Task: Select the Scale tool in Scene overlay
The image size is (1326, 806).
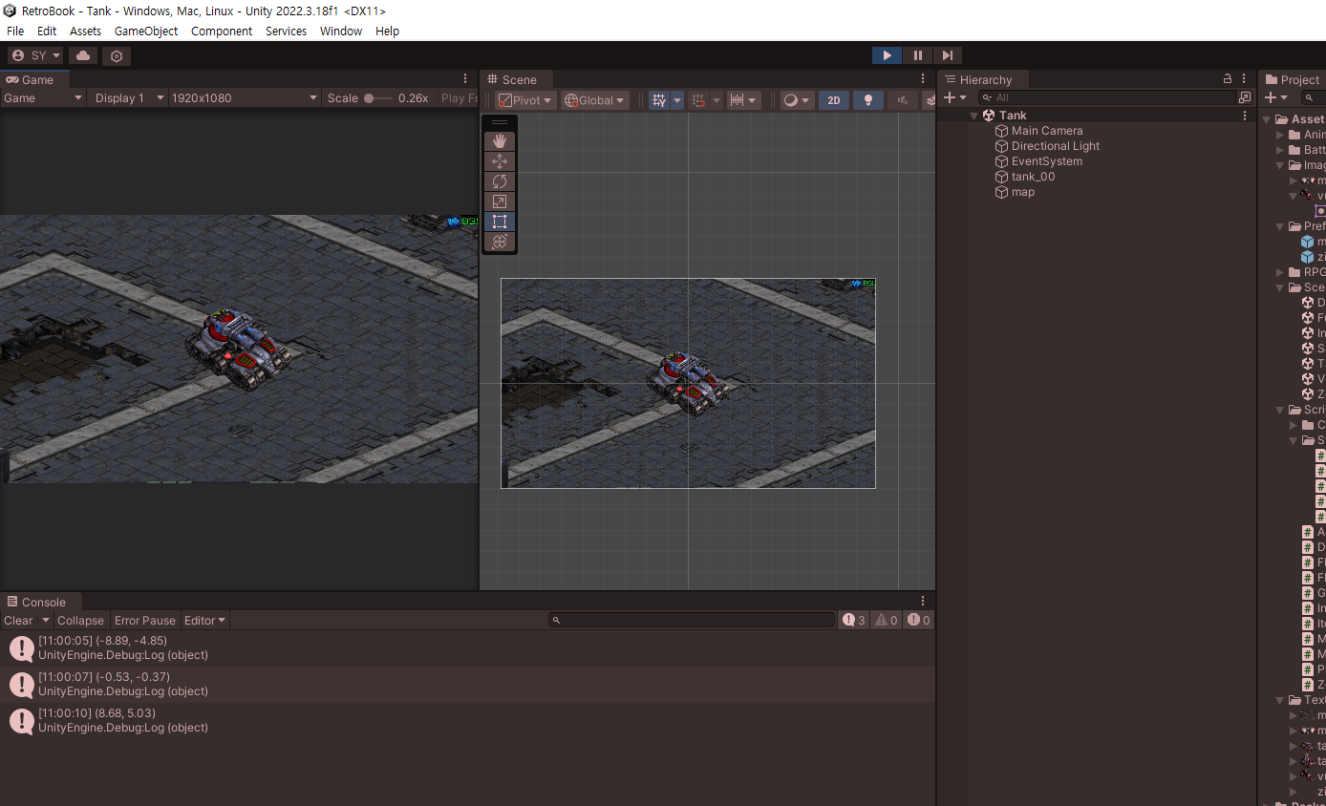Action: (x=499, y=201)
